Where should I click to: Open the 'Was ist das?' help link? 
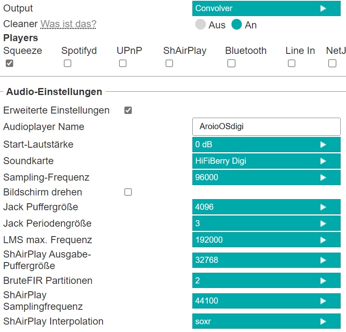(x=68, y=24)
